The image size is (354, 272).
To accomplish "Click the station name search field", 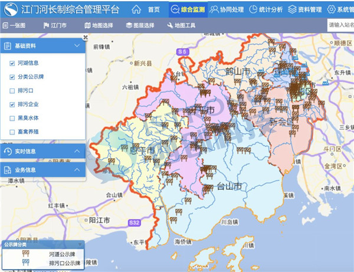I will coord(340,25).
